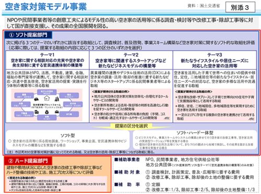Image resolution: width=261 pixels, height=194 pixels.
Task: Click '対応した空き家の活用等' subtitle
Action: tap(215, 66)
